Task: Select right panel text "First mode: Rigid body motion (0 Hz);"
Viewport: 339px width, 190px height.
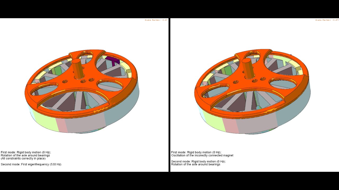Action: pos(196,152)
